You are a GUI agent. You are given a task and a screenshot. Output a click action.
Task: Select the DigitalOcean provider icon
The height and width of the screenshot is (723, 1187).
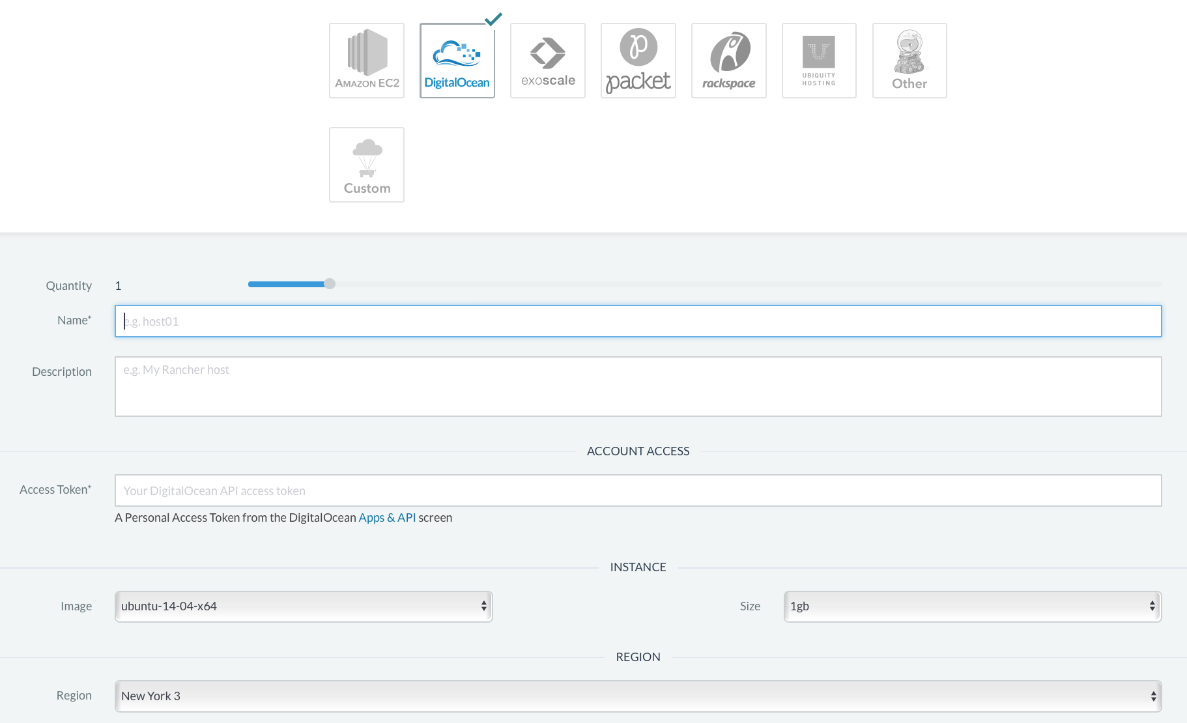tap(457, 60)
